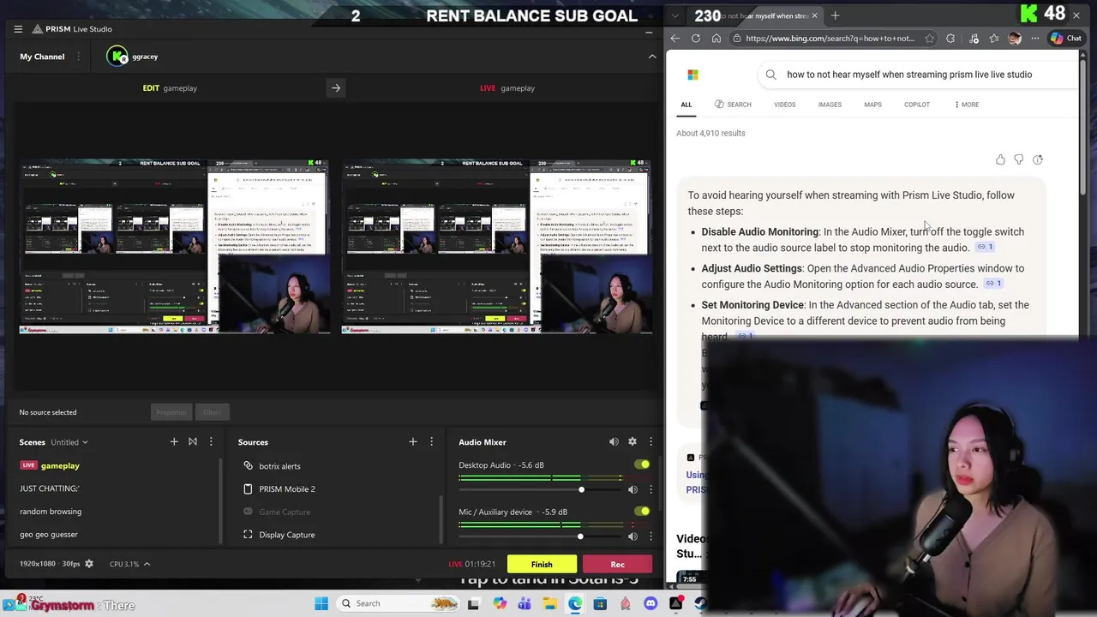Switch to the MAPS tab on Bing
The width and height of the screenshot is (1097, 617).
(x=872, y=105)
